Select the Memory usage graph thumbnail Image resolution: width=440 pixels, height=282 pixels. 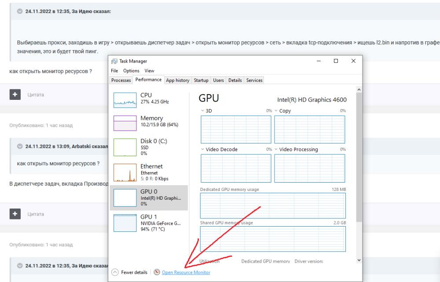[125, 123]
